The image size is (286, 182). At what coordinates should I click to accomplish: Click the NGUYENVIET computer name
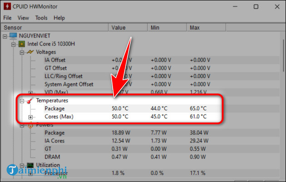pos(35,36)
